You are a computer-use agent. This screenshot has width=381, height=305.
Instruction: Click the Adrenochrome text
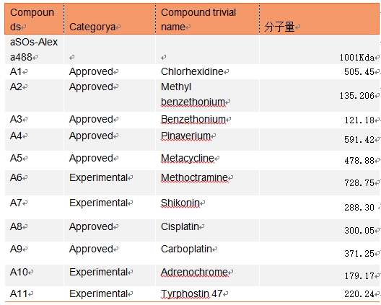click(x=194, y=273)
